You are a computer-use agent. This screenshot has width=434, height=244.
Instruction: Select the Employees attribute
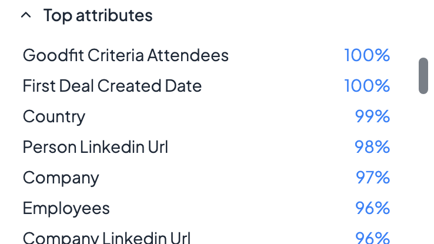[x=66, y=208]
